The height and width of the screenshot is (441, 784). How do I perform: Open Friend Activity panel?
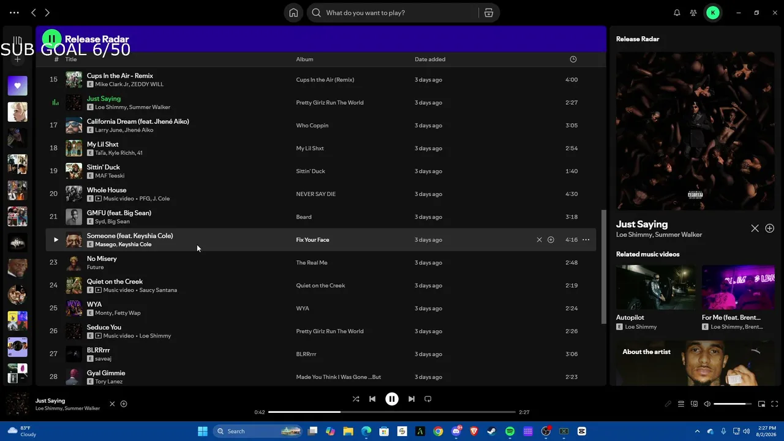coord(693,13)
